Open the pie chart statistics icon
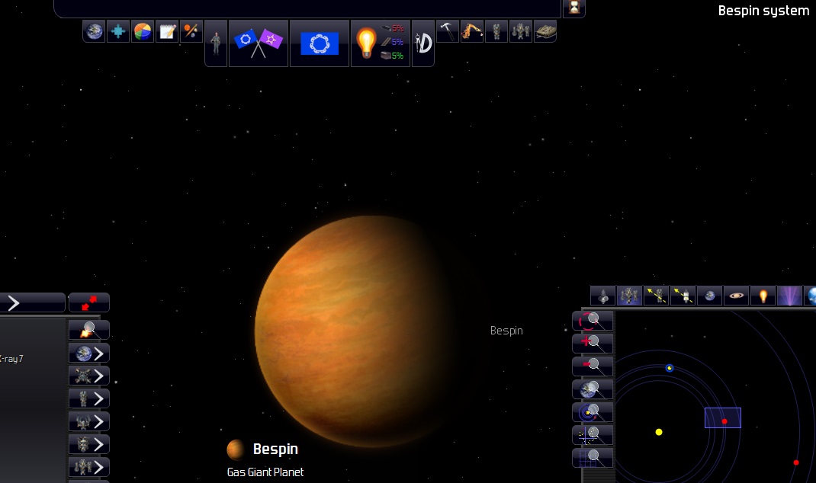Viewport: 816px width, 483px height. tap(142, 31)
